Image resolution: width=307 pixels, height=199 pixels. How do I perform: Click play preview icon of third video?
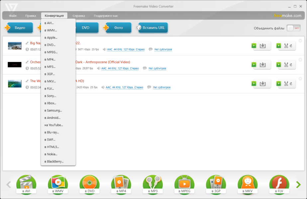tap(254, 84)
